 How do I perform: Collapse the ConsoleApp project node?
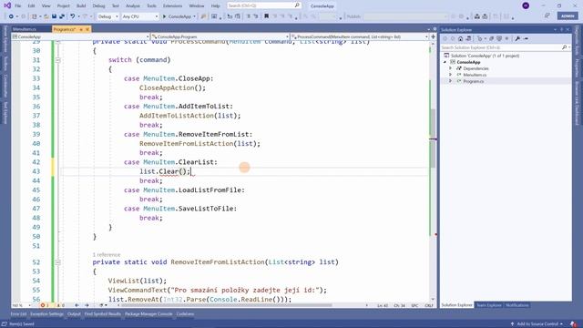tap(445, 62)
